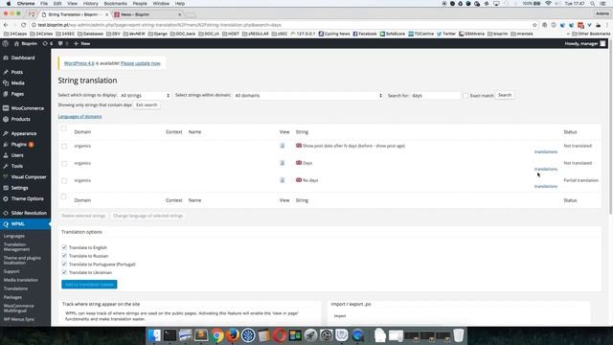Open updates counter in admin bar
Image resolution: width=613 pixels, height=345 pixels.
click(x=48, y=43)
